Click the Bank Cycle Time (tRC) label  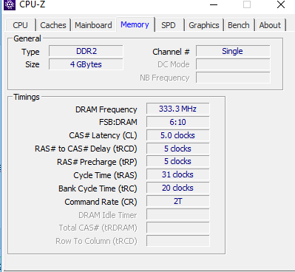click(98, 188)
